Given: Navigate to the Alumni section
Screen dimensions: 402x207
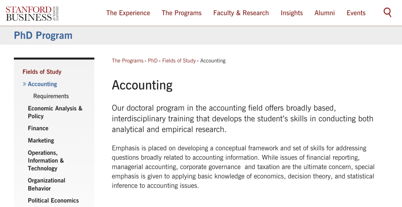Looking at the screenshot, I should [325, 13].
